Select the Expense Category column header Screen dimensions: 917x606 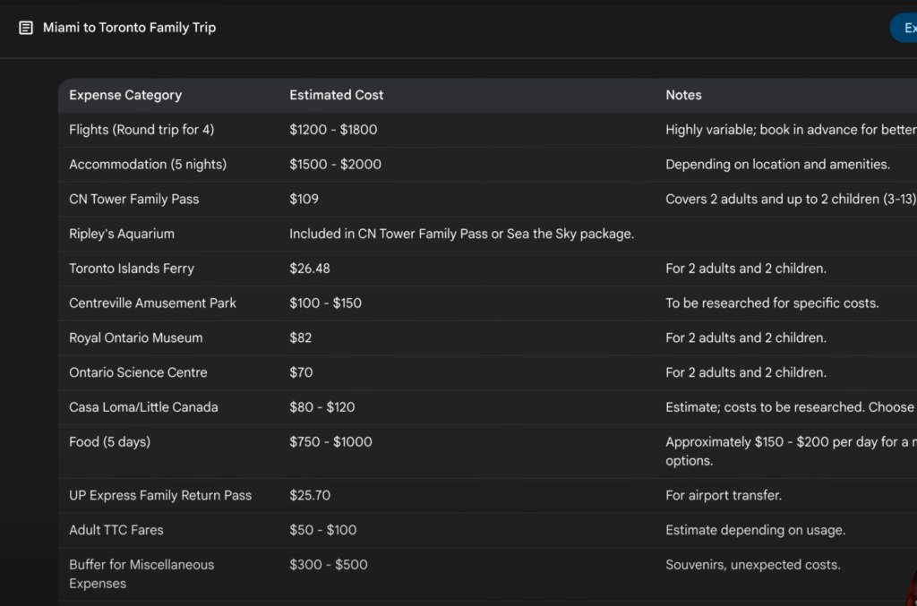coord(125,95)
